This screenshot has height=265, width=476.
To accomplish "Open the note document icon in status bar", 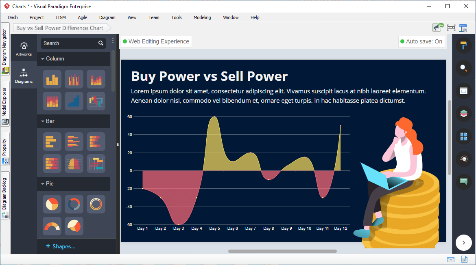I will click(464, 259).
